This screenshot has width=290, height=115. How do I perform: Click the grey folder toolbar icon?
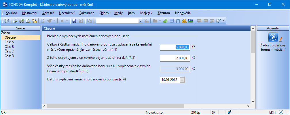(x=155, y=21)
